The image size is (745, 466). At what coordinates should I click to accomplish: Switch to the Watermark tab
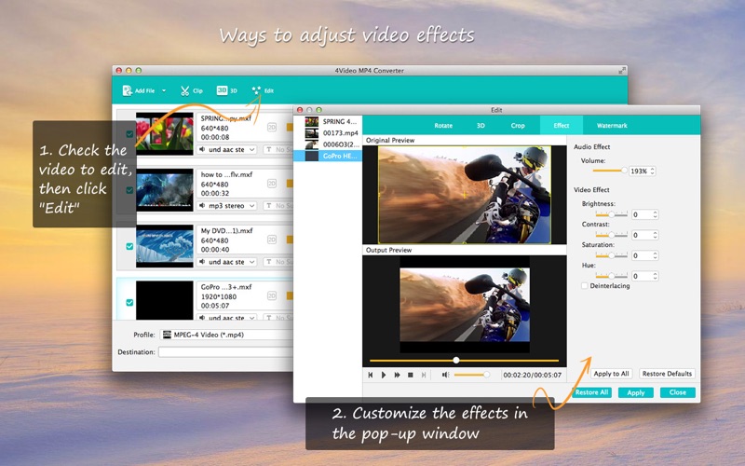tap(612, 126)
